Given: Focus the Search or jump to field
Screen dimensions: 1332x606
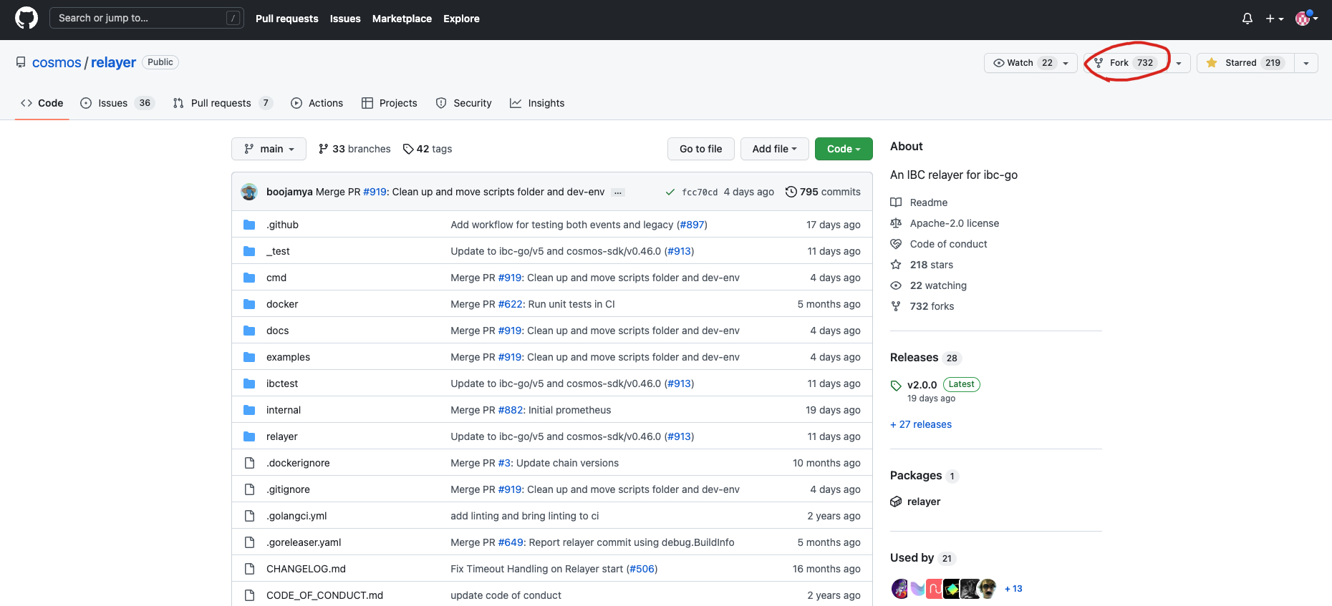Looking at the screenshot, I should coord(146,18).
